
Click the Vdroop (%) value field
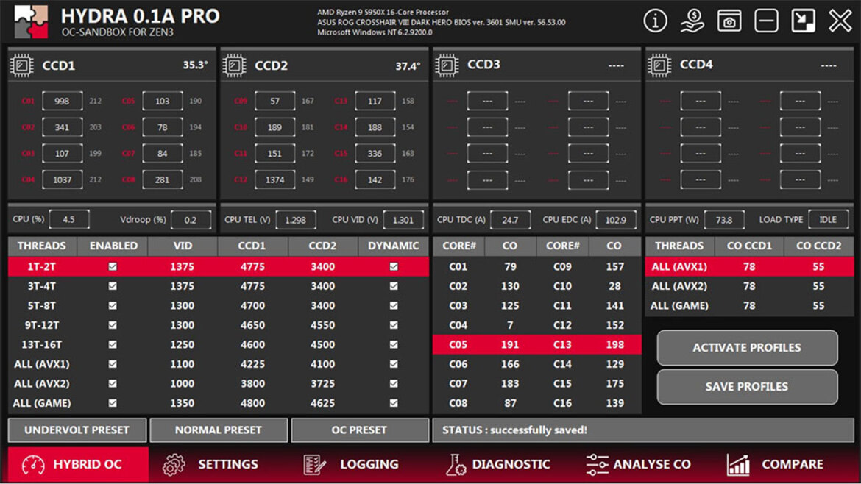[x=191, y=220]
